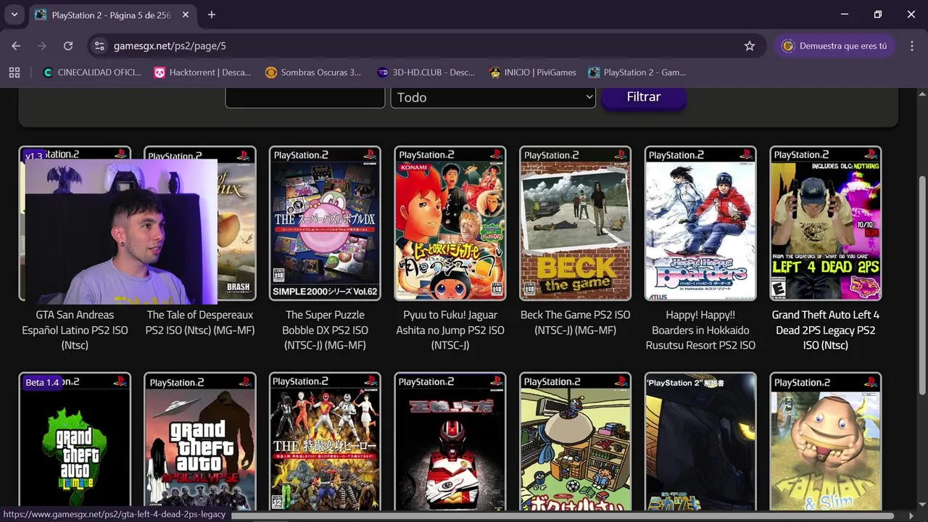Focus the address bar URL
The width and height of the screenshot is (928, 522).
coord(170,46)
